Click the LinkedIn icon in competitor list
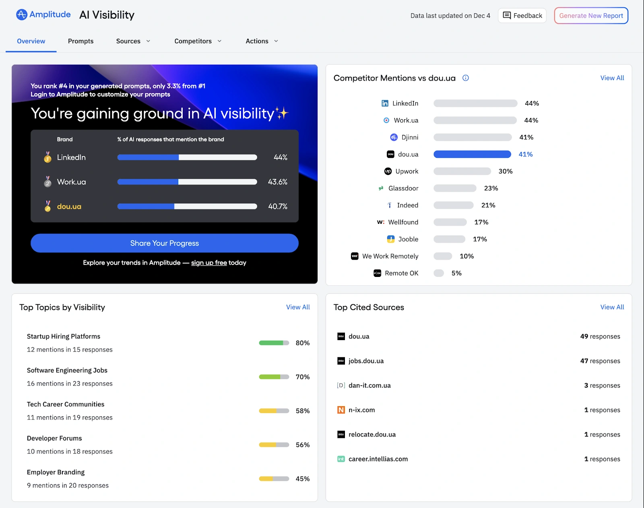The image size is (644, 508). (x=385, y=103)
